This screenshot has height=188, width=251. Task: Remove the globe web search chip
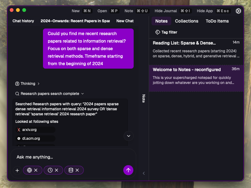tap(36, 170)
